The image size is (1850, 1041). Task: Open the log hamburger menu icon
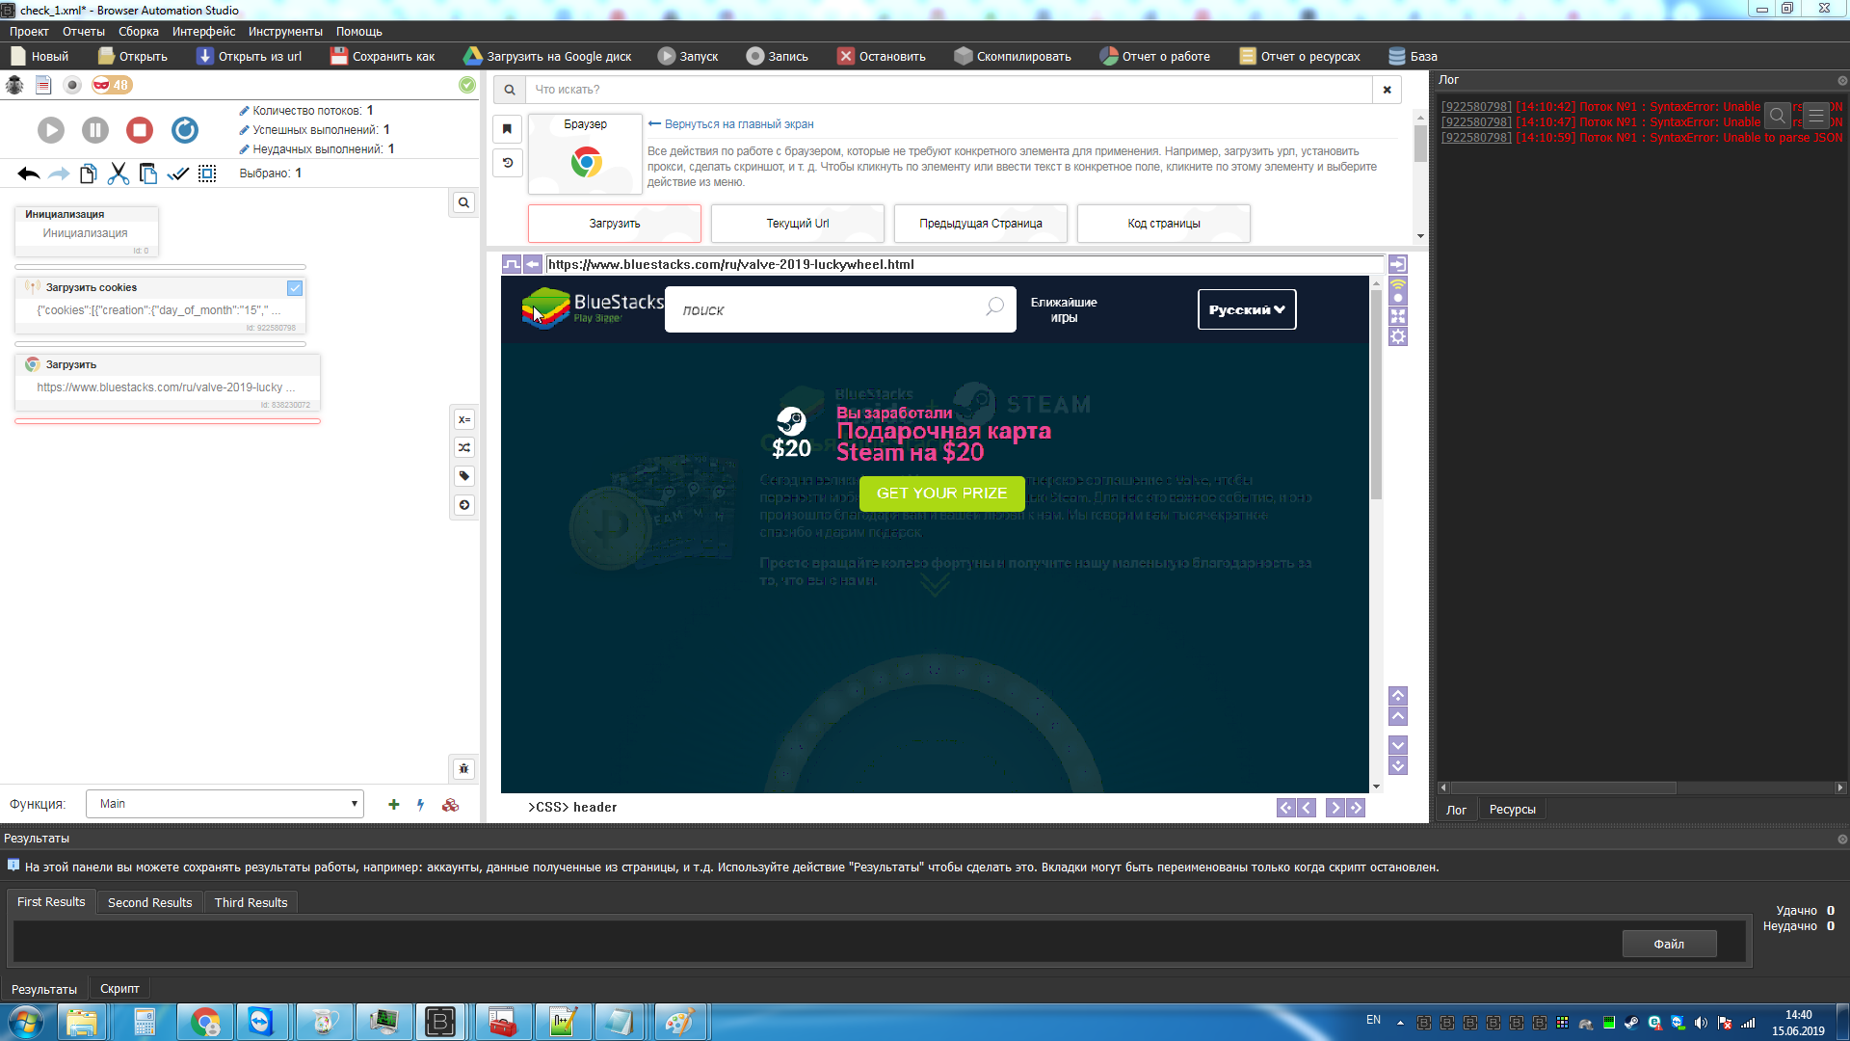pos(1816,116)
